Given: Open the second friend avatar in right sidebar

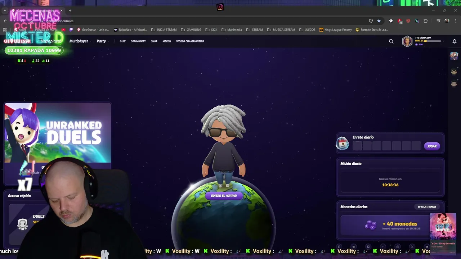Looking at the screenshot, I should 454,72.
